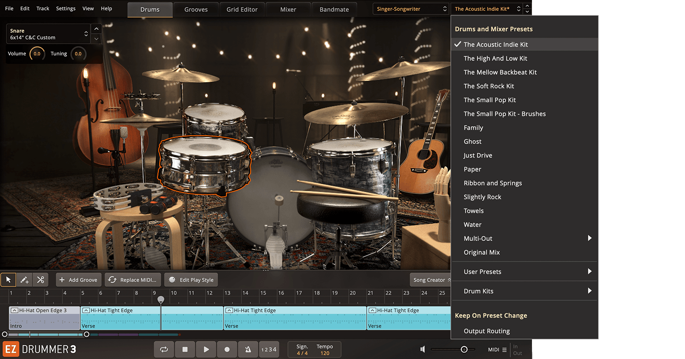The image size is (685, 359).
Task: Open Edit Play Style
Action: [x=191, y=280]
